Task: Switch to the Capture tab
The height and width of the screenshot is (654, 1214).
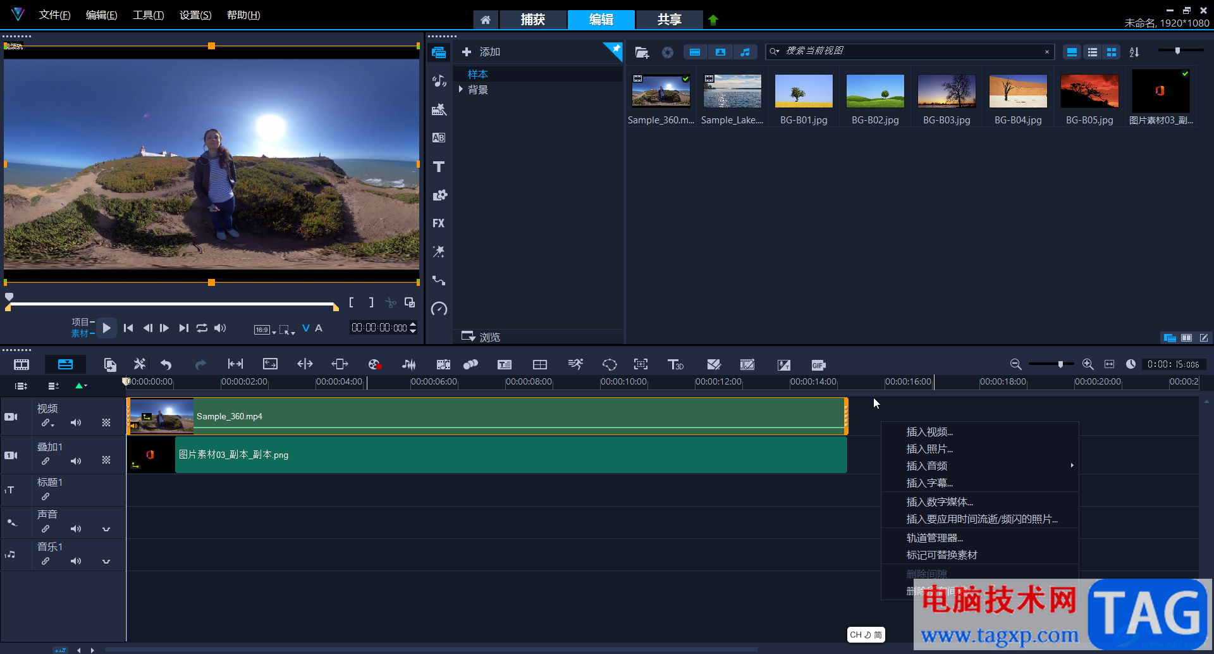Action: tap(532, 20)
